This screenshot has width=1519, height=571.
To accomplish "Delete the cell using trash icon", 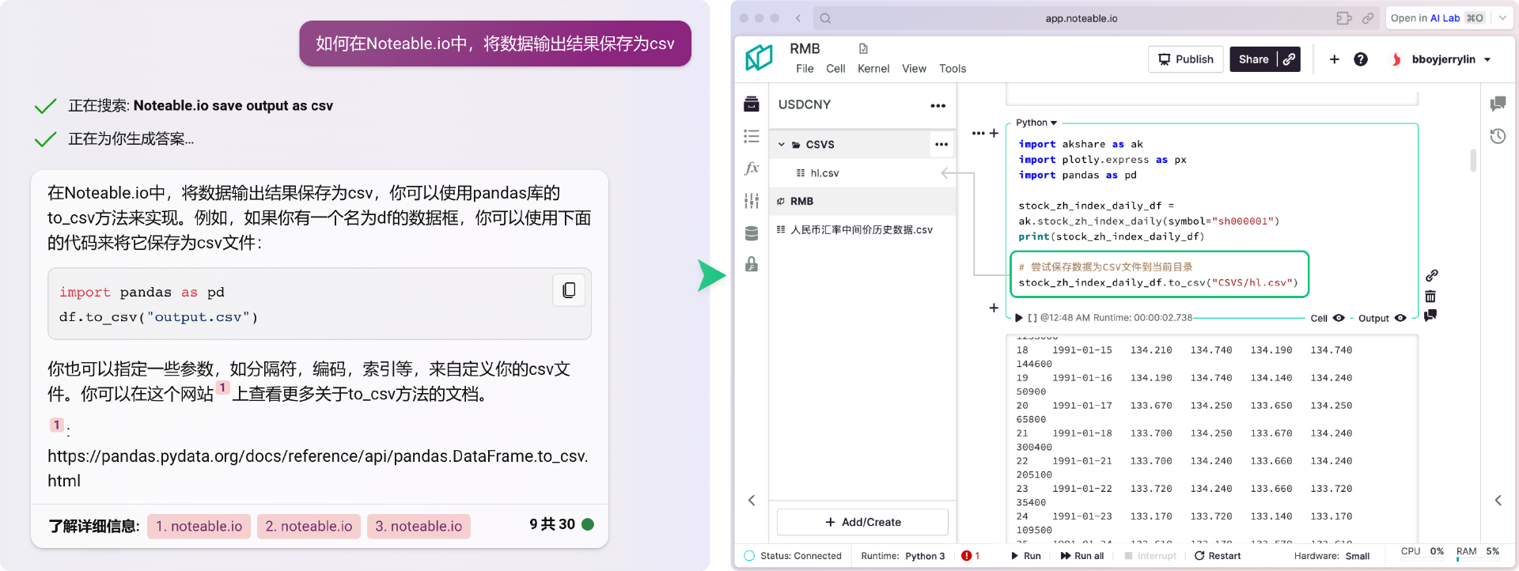I will tap(1430, 297).
